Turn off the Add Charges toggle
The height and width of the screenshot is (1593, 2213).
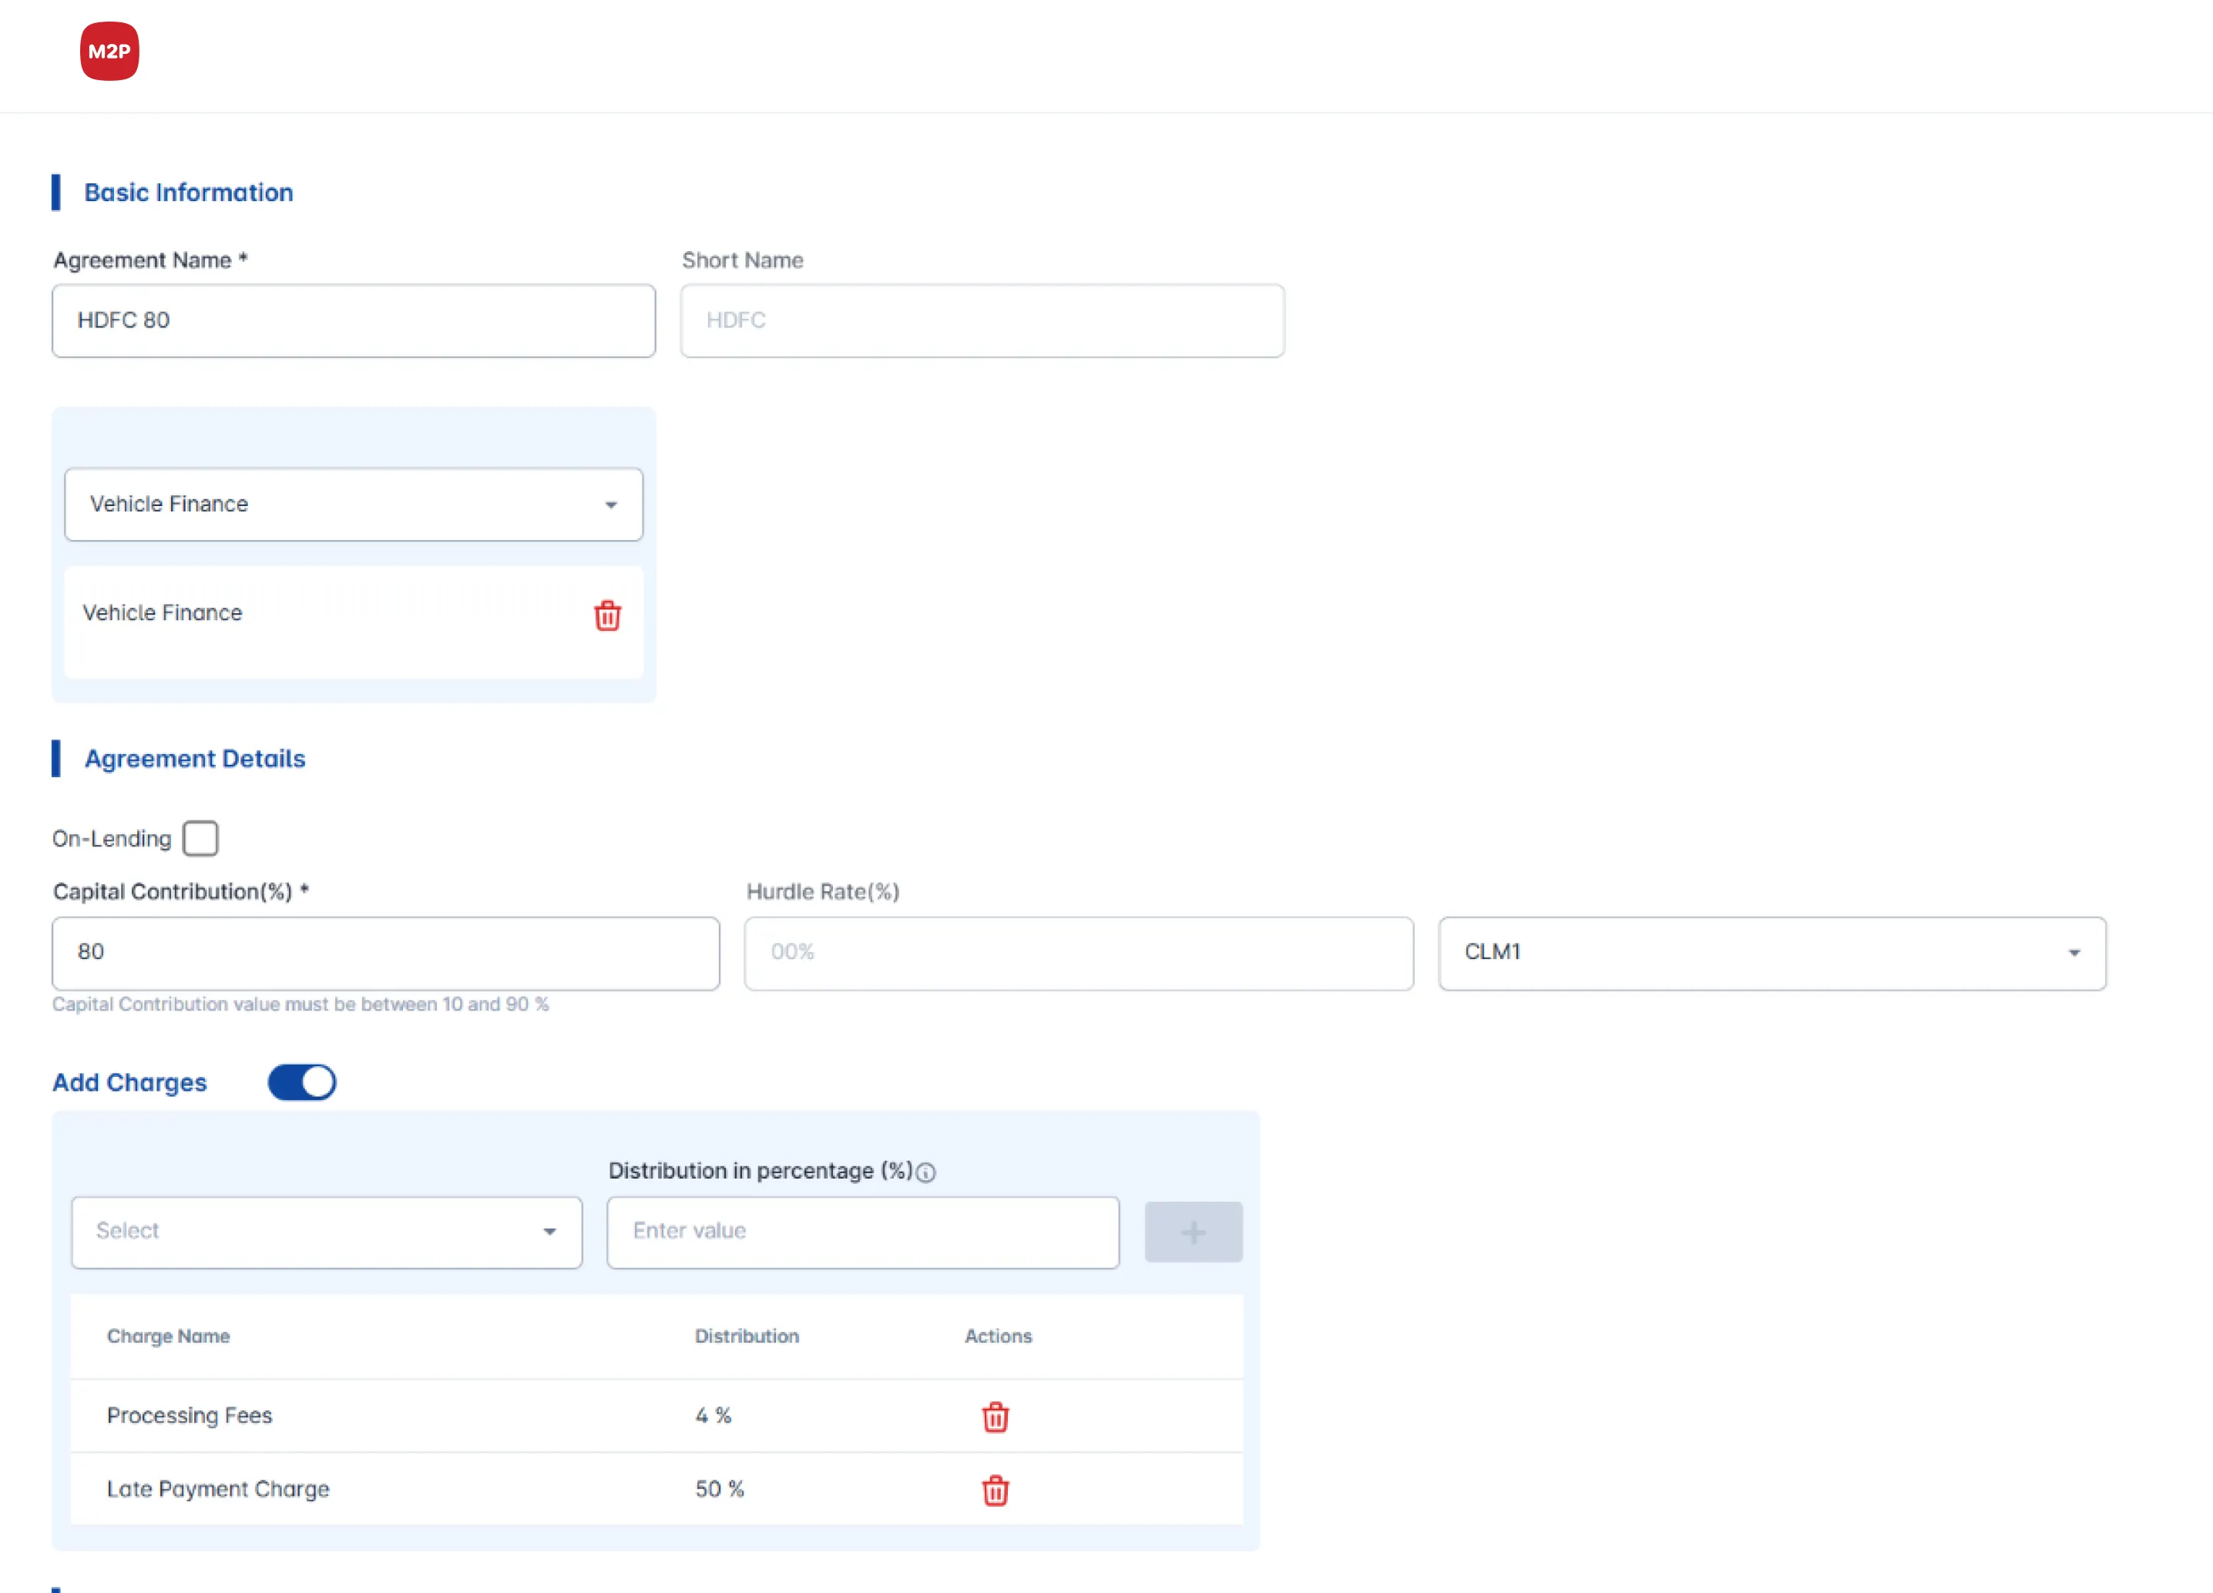(x=301, y=1082)
